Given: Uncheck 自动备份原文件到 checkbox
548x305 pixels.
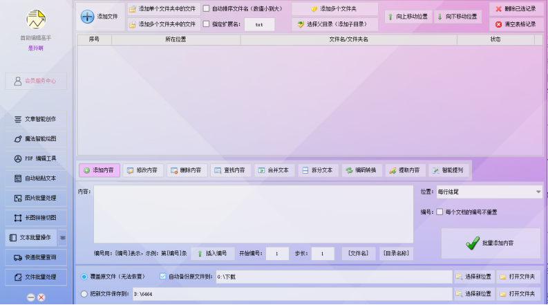Looking at the screenshot, I should point(163,277).
